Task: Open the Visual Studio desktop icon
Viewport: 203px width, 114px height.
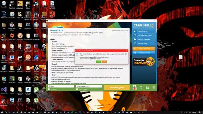Action: tap(4, 91)
